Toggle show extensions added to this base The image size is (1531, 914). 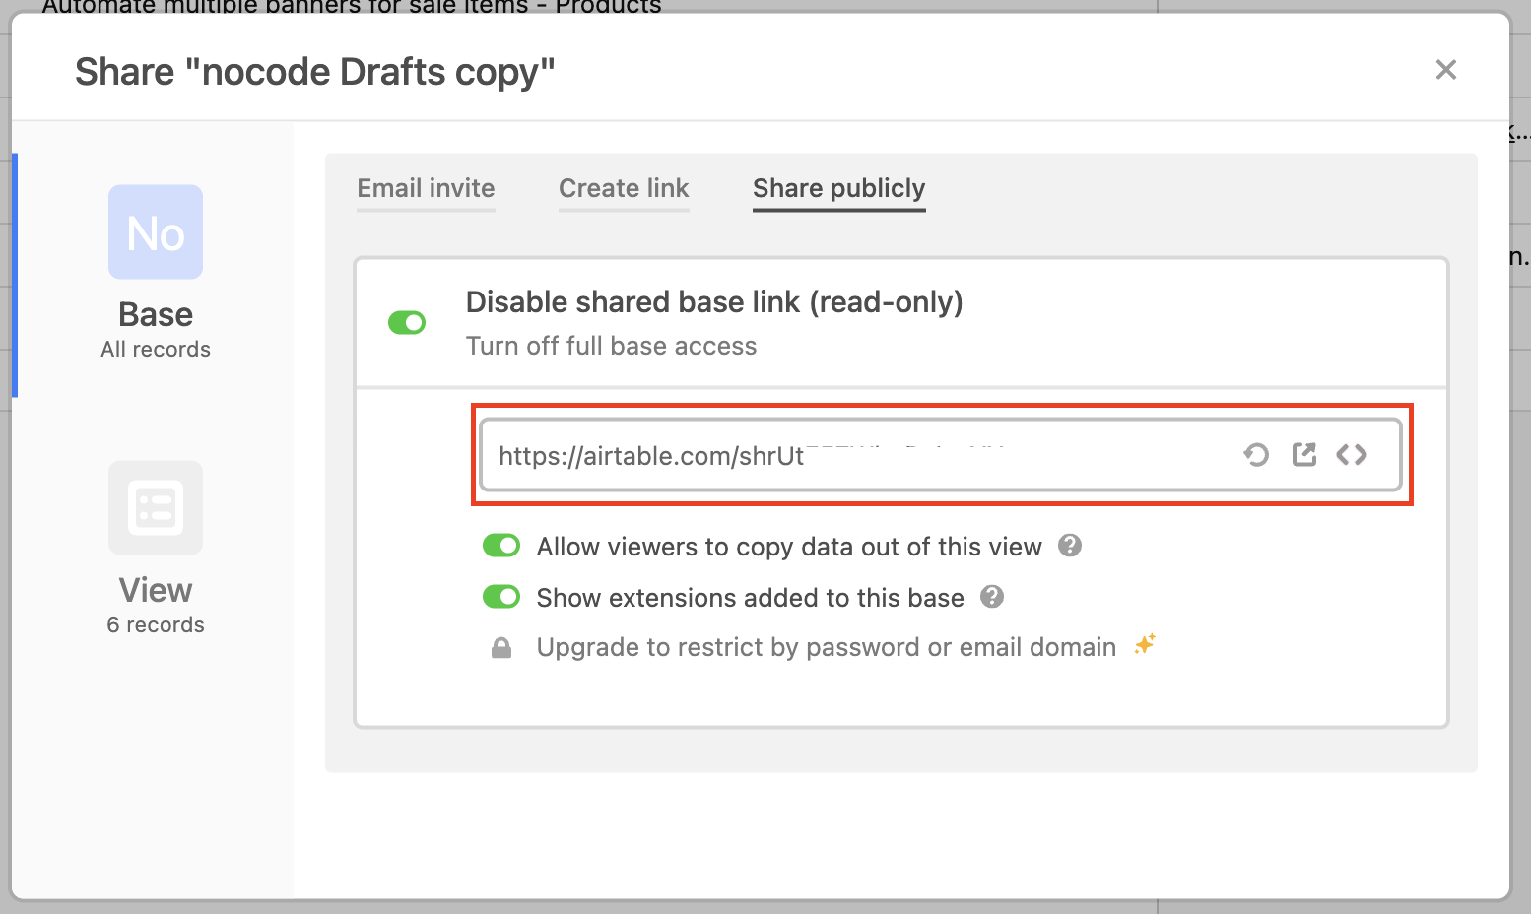501,597
